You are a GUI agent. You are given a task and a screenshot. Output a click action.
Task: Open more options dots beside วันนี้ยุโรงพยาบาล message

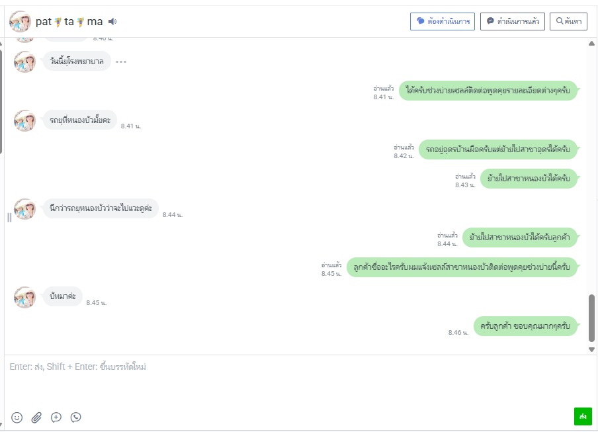point(121,62)
